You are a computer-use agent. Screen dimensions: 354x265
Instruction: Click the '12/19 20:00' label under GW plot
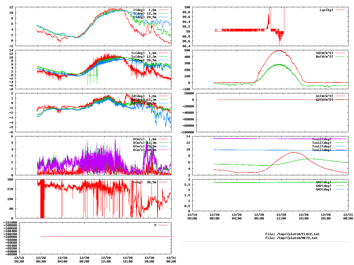point(192,216)
